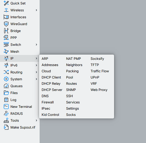Click the Mesh label in sidebar

point(15,51)
